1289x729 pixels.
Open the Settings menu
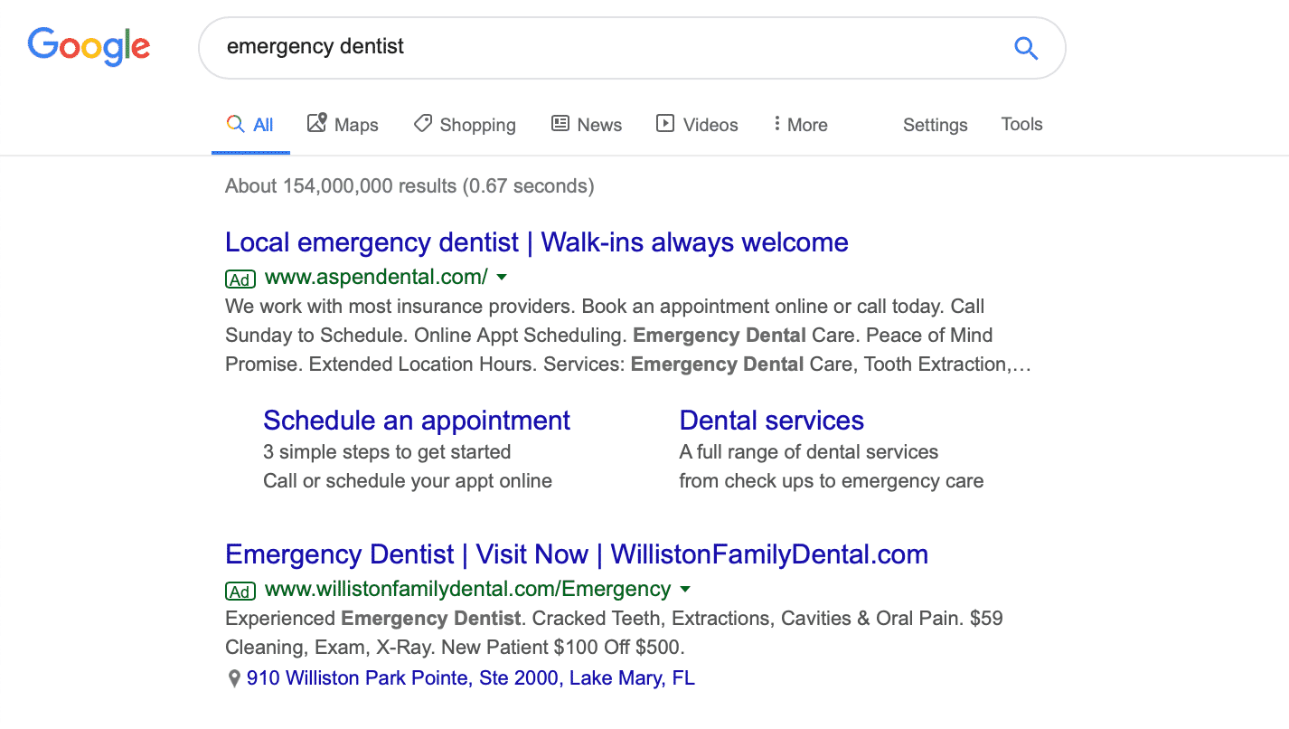935,125
